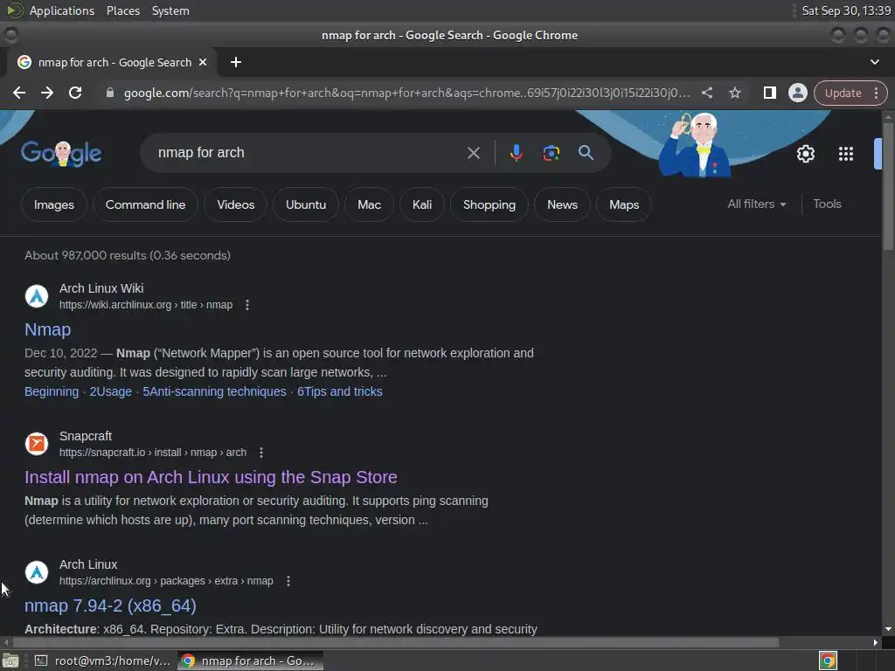The image size is (895, 671).
Task: Switch to Shopping results
Action: coord(489,204)
